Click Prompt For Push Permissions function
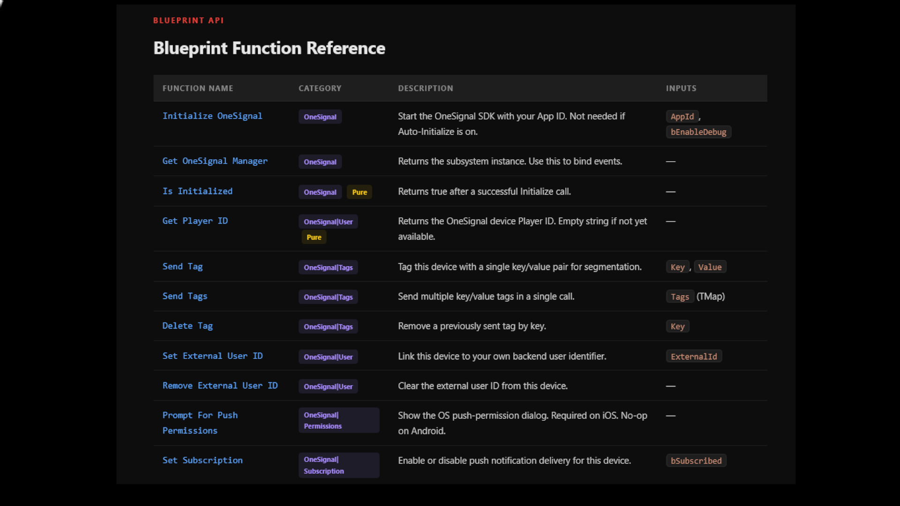This screenshot has height=506, width=900. (200, 423)
